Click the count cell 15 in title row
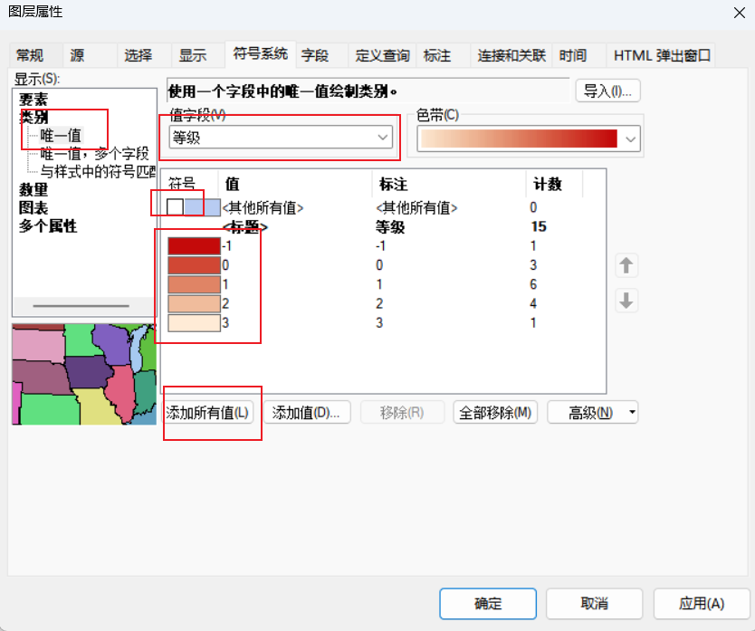 click(539, 226)
